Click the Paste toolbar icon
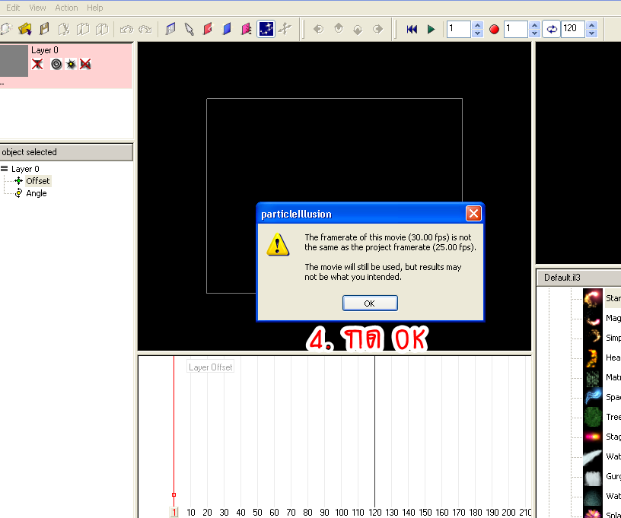Viewport: 621px width, 518px height. click(102, 29)
